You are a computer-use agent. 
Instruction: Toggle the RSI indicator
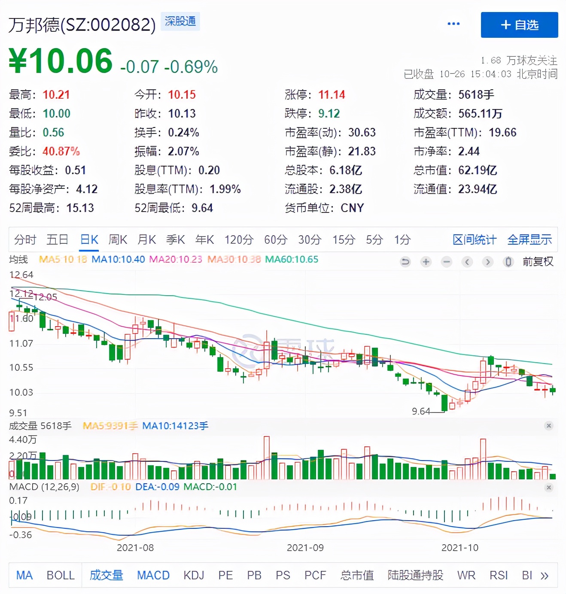point(499,575)
